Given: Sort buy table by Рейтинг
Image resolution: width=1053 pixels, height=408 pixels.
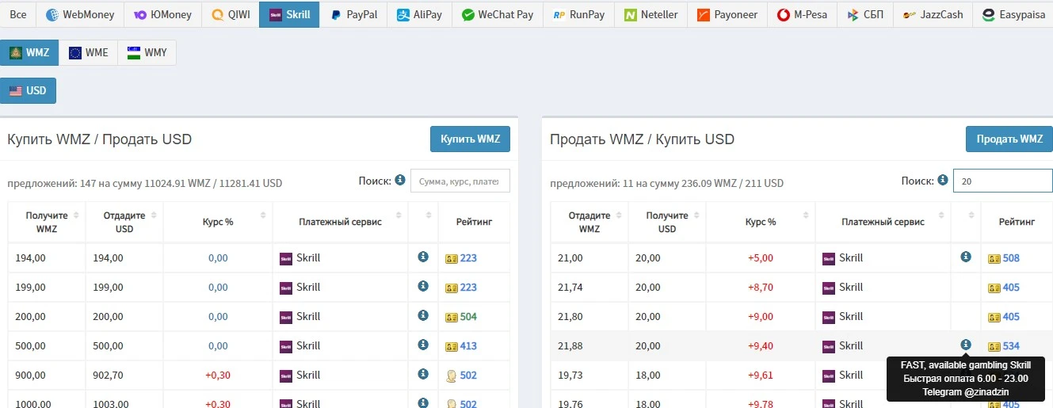Looking at the screenshot, I should coord(474,222).
